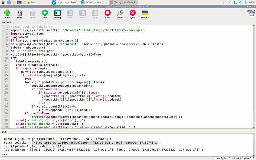Click the '#izpis vseh iz tabele par' comment
Viewport: 256px width, 160px height.
32,27
